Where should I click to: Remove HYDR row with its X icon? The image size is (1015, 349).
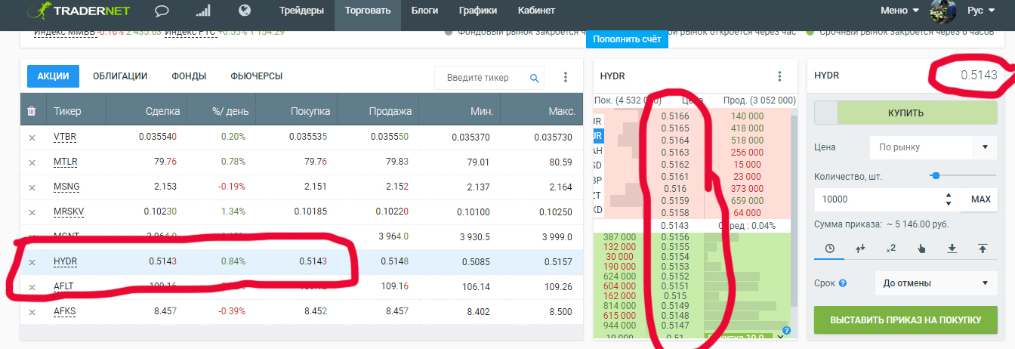32,262
